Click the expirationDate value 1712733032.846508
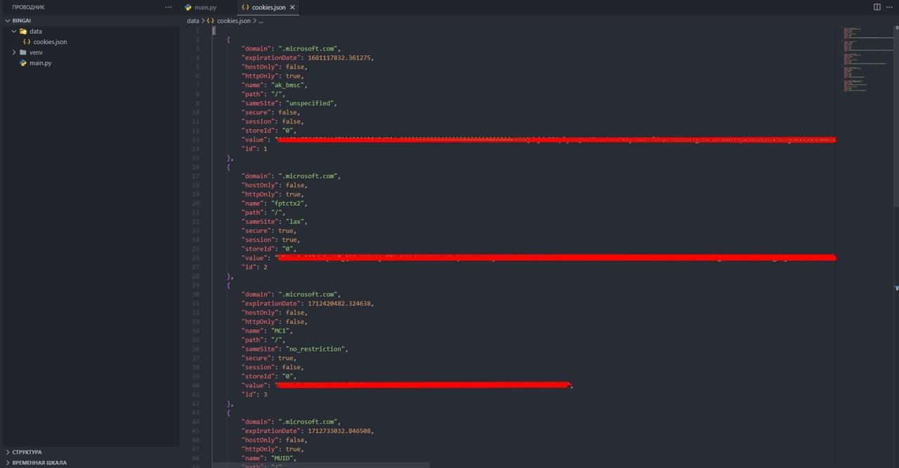Image resolution: width=899 pixels, height=468 pixels. click(341, 431)
